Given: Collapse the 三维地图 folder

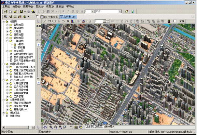Looking at the screenshot, I should tap(7, 41).
